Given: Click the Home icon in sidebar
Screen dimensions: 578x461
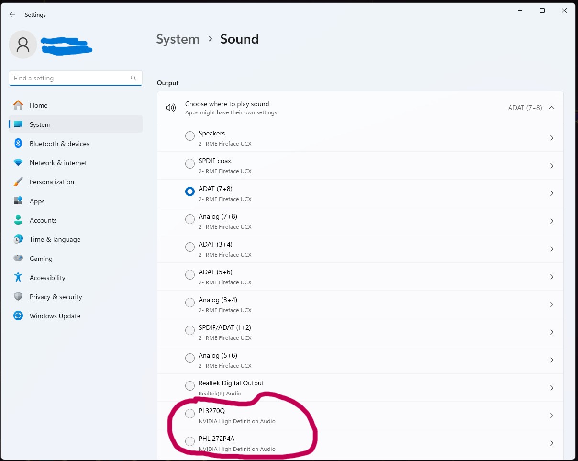Looking at the screenshot, I should pyautogui.click(x=18, y=105).
